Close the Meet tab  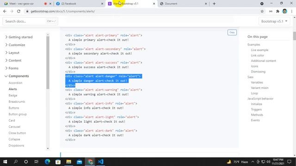coord(50,4)
